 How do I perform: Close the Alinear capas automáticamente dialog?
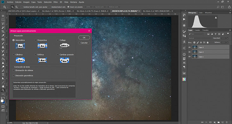(x=89, y=31)
